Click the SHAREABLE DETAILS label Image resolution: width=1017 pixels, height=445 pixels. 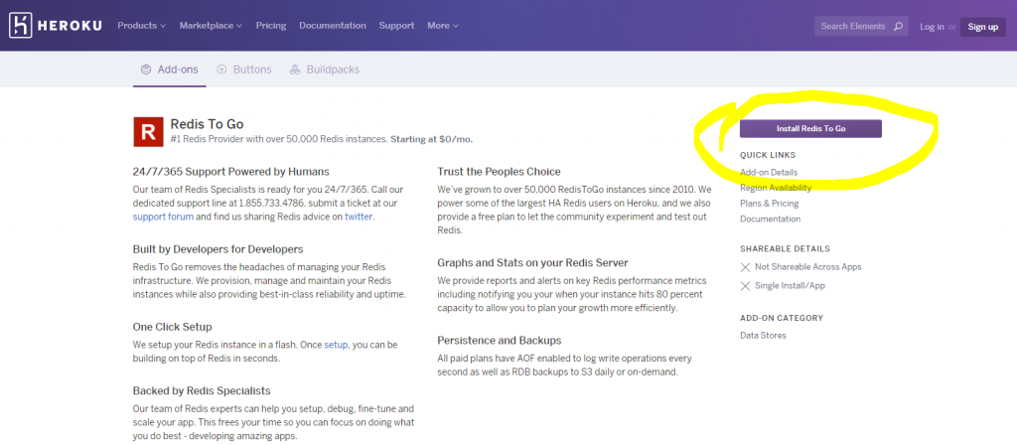tap(785, 249)
